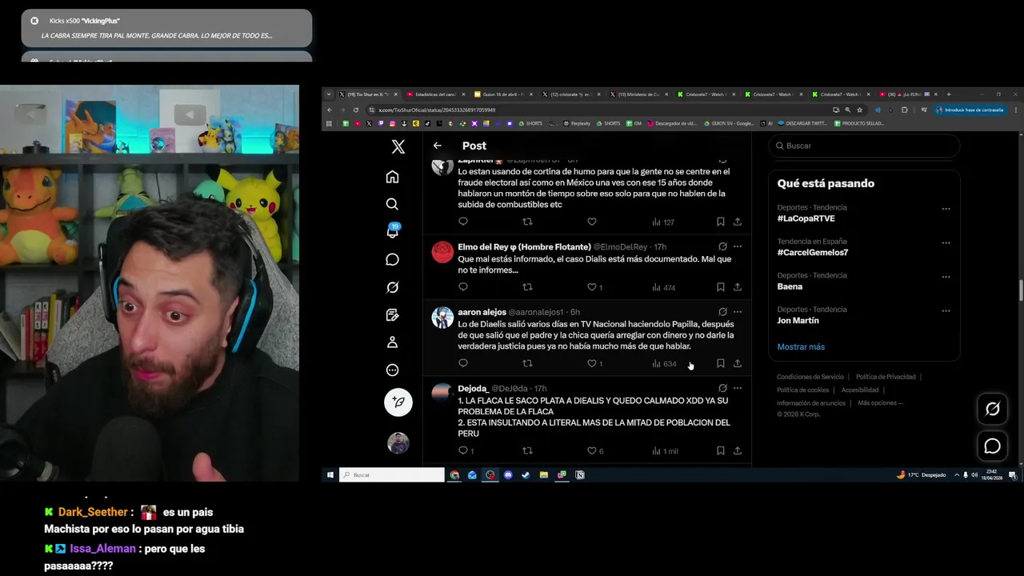The height and width of the screenshot is (576, 1024).
Task: Repost the Dejoda_ comment
Action: pyautogui.click(x=527, y=451)
